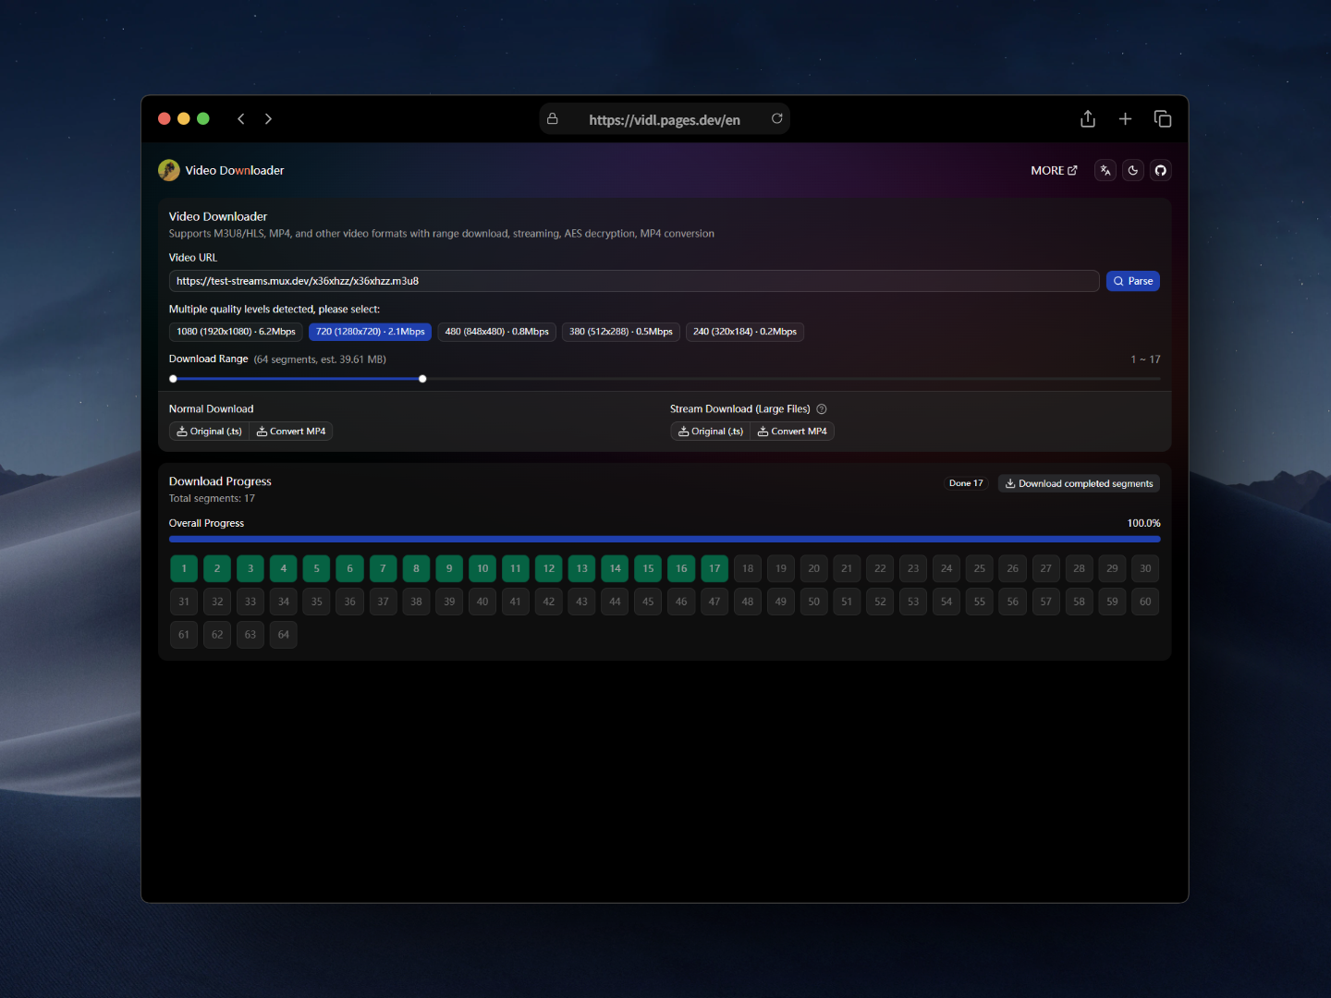The image size is (1331, 998).
Task: Click Stream Download Original (.ts) button
Action: coord(711,432)
